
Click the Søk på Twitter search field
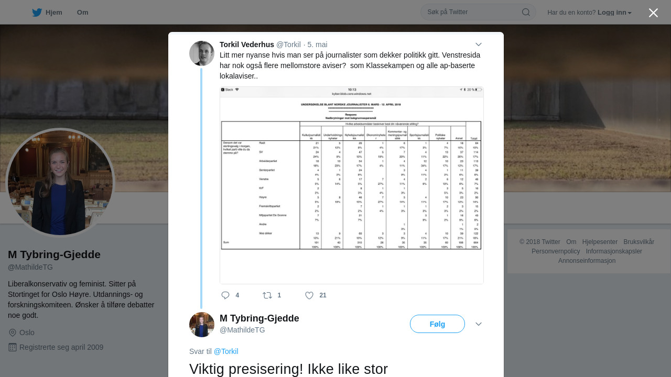pos(472,12)
